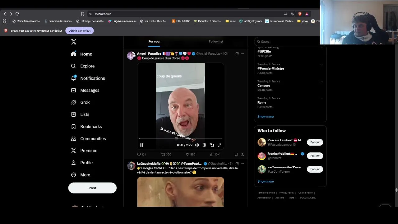
Task: Open the translate icon in address bar
Action: (x=292, y=14)
